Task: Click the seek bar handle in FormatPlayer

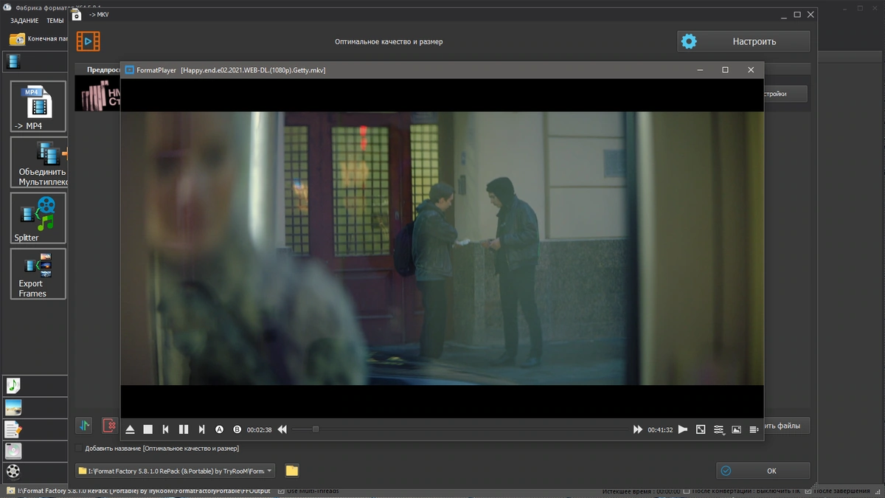Action: 316,429
